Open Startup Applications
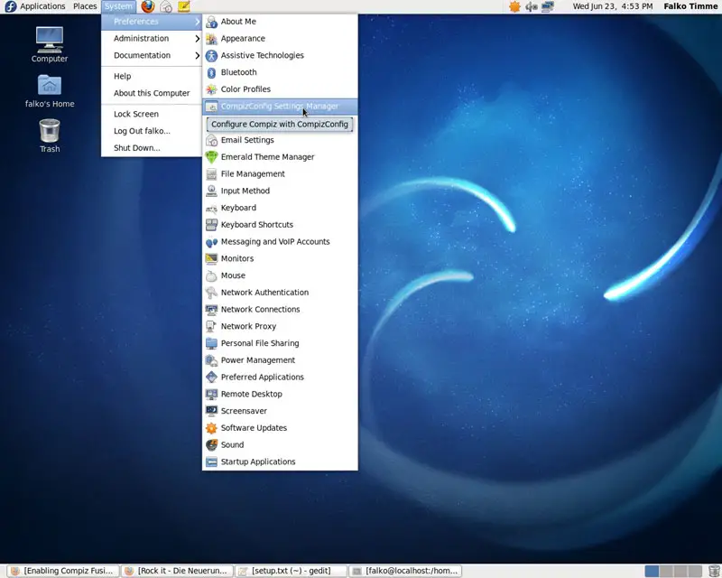The height and width of the screenshot is (578, 722). click(x=280, y=461)
